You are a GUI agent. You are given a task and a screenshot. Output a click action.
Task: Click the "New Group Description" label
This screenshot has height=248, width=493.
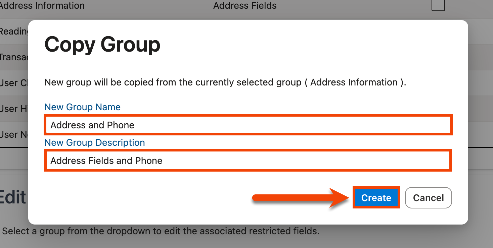(94, 142)
